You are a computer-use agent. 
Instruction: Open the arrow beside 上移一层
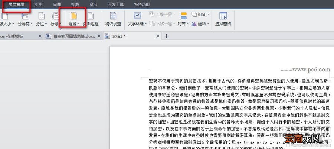tap(174, 14)
